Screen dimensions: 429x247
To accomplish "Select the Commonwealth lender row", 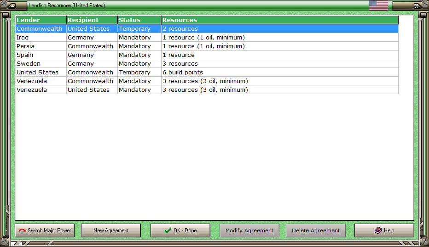I will 207,28.
